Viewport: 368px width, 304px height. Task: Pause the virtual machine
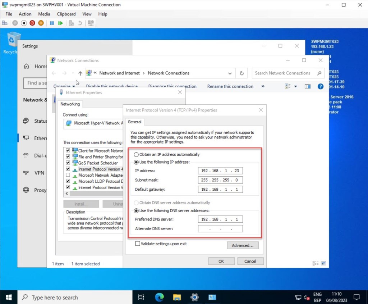(x=52, y=23)
